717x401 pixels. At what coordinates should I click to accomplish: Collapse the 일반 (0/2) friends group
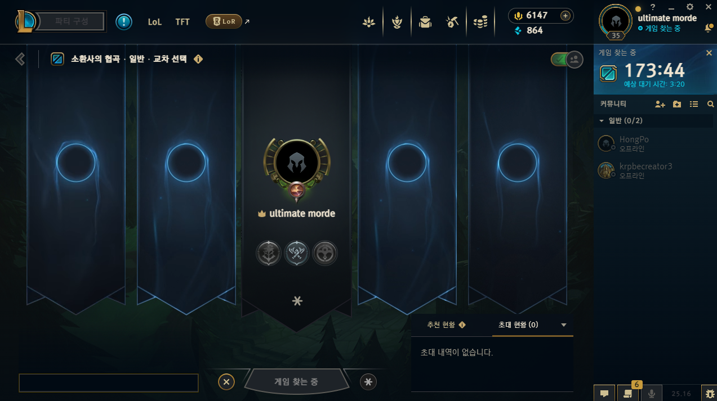602,121
